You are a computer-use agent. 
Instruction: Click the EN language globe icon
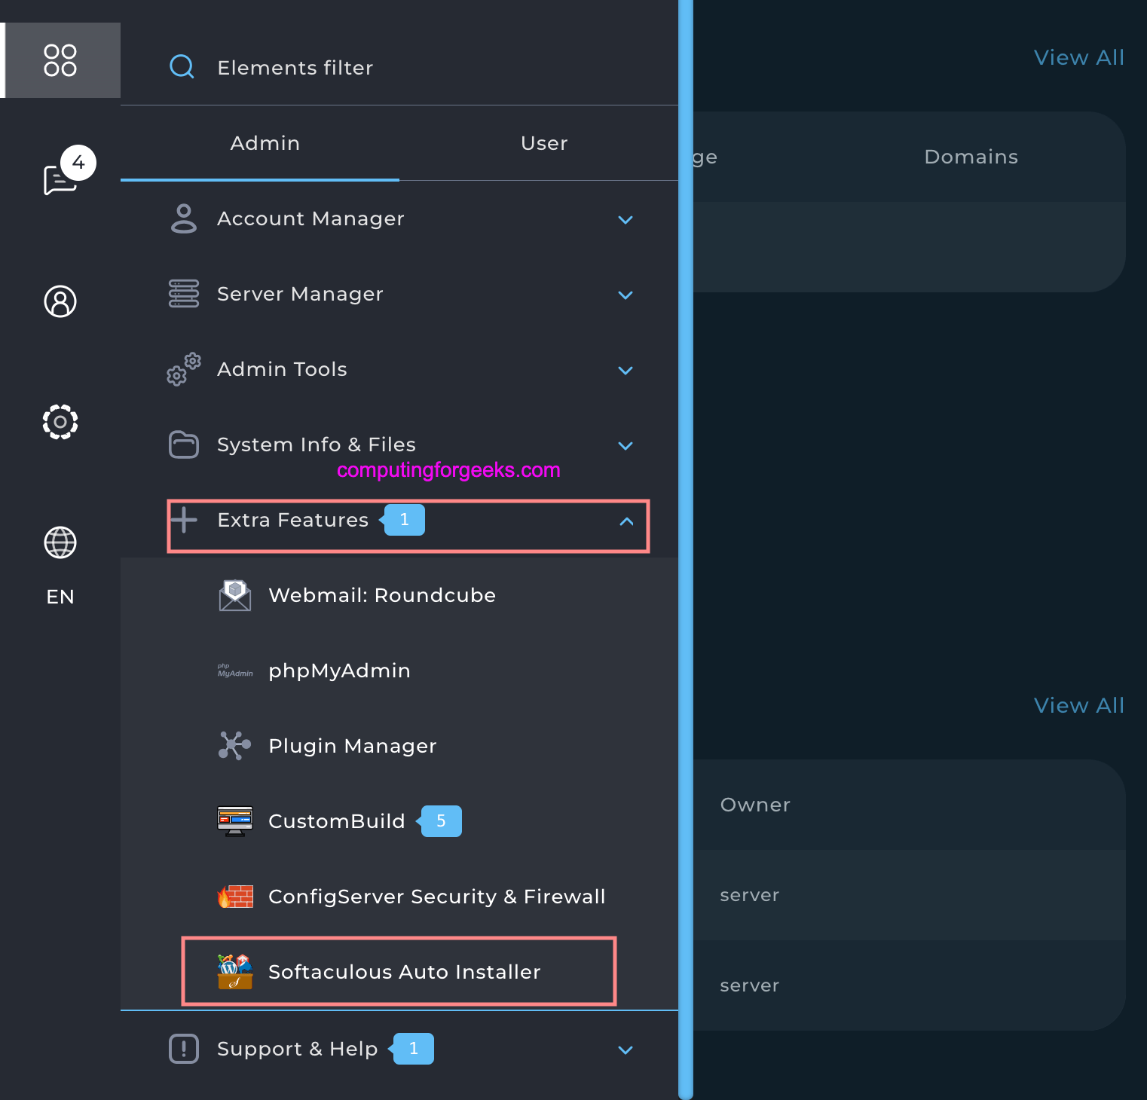click(60, 542)
